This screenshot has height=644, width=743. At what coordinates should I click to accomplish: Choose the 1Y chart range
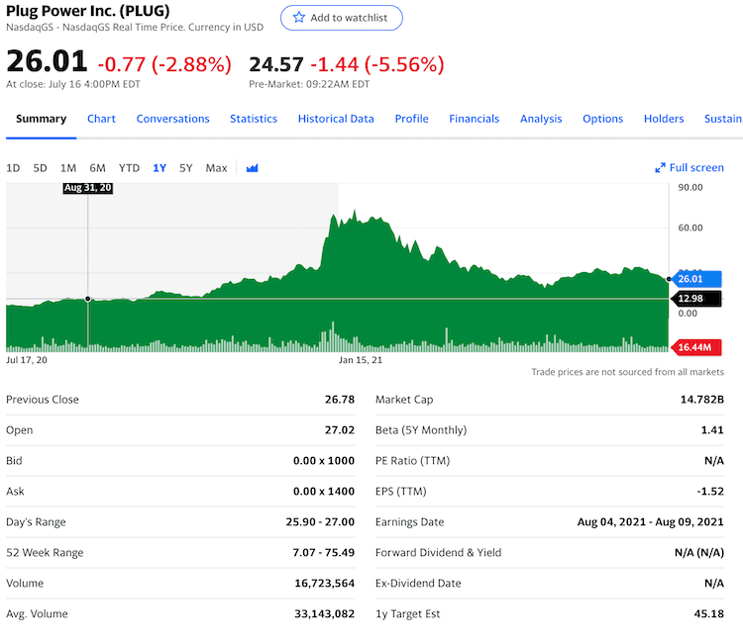(159, 168)
